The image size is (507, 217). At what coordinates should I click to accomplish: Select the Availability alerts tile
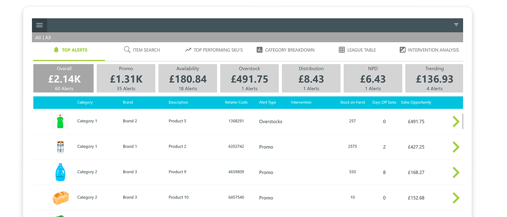[x=188, y=78]
